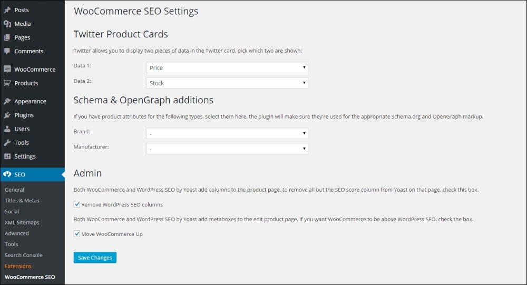The height and width of the screenshot is (285, 527).
Task: Click the Schema & OpenGraph additions heading
Action: [x=143, y=100]
